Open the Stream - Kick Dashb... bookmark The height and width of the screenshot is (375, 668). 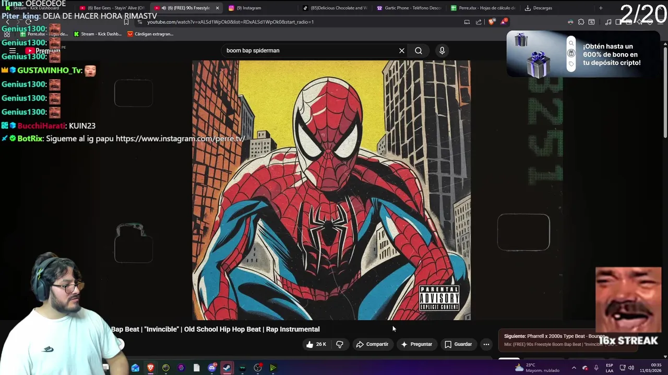[x=98, y=34]
